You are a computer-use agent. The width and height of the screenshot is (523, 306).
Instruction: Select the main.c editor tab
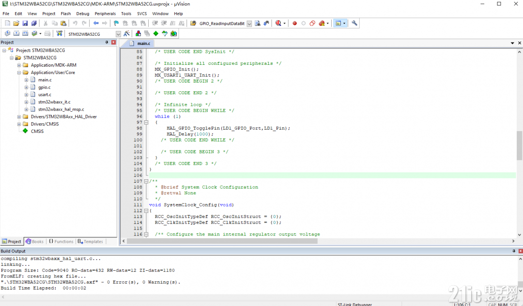point(140,44)
